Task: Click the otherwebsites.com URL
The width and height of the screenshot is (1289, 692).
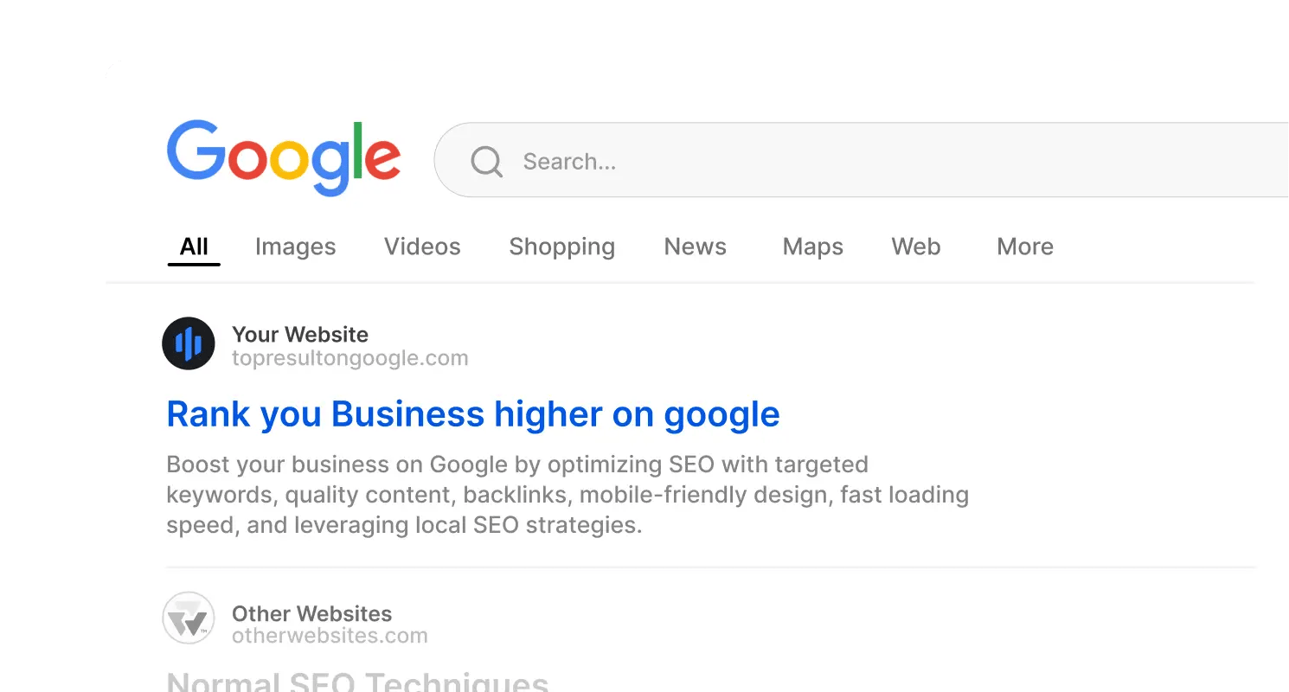Action: pyautogui.click(x=330, y=636)
